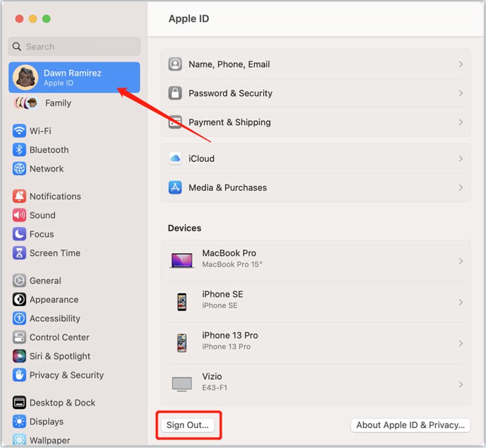The width and height of the screenshot is (486, 448).
Task: Open the Control Center icon
Action: [19, 337]
